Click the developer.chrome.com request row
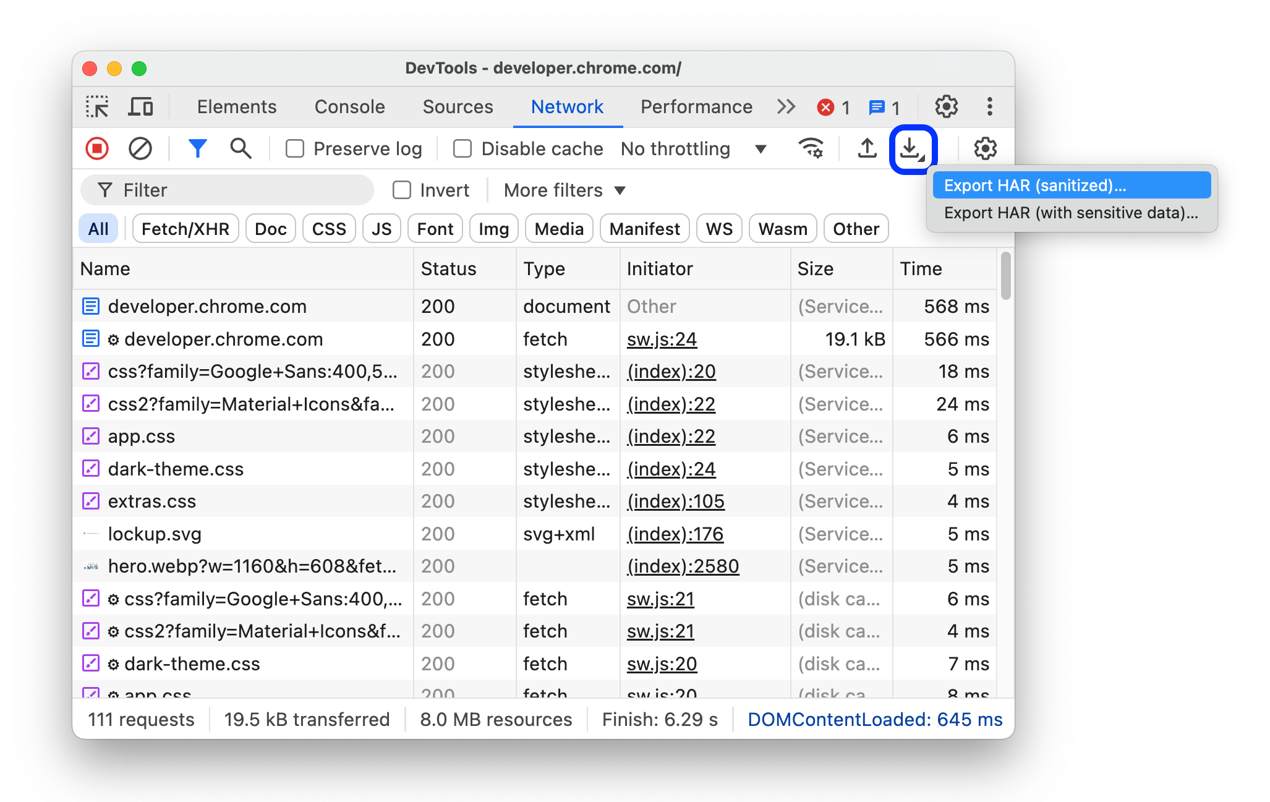The image size is (1270, 802). point(208,307)
